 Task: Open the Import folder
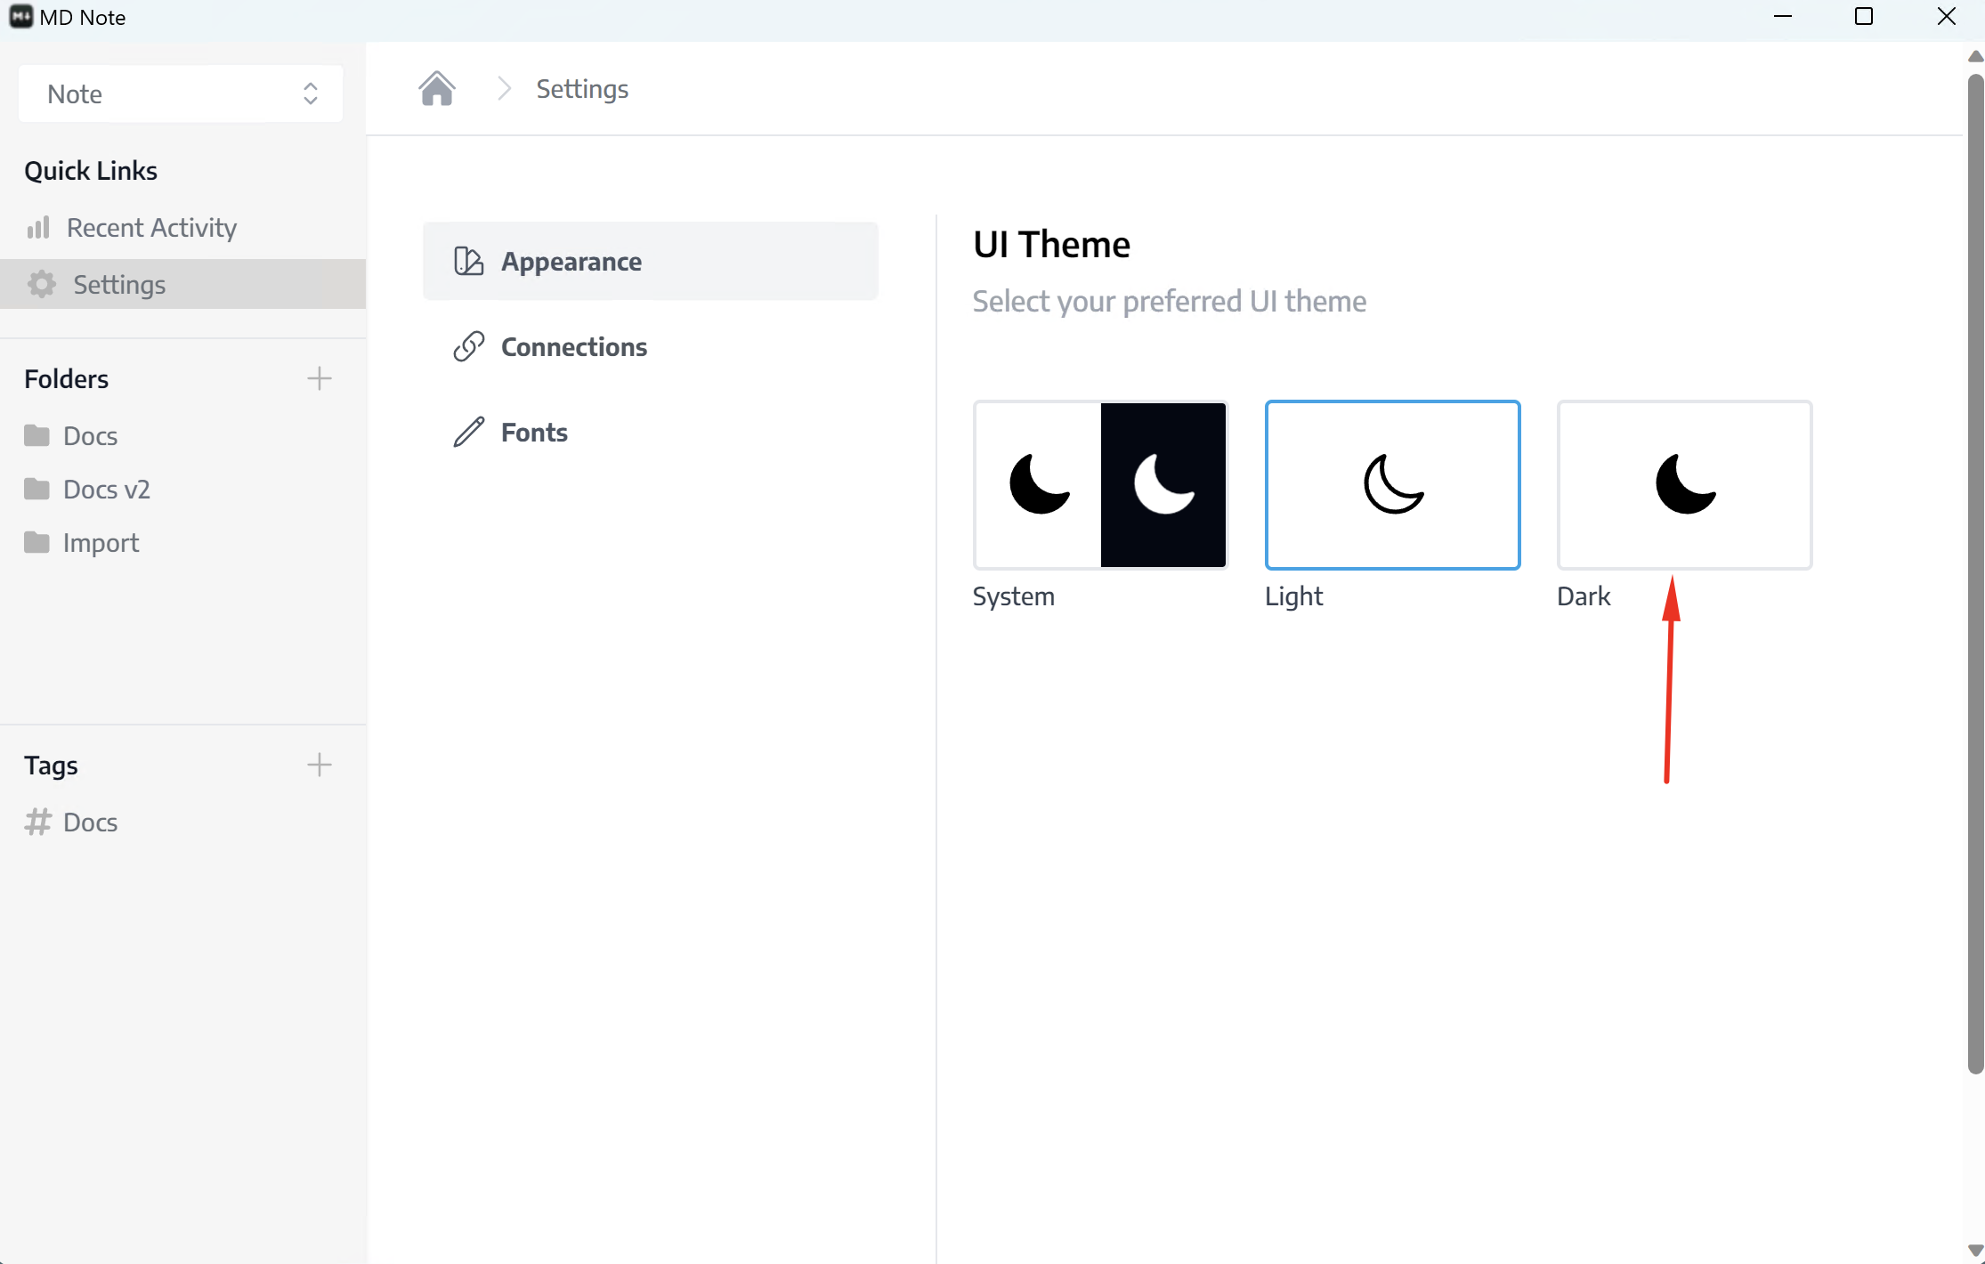pos(101,542)
